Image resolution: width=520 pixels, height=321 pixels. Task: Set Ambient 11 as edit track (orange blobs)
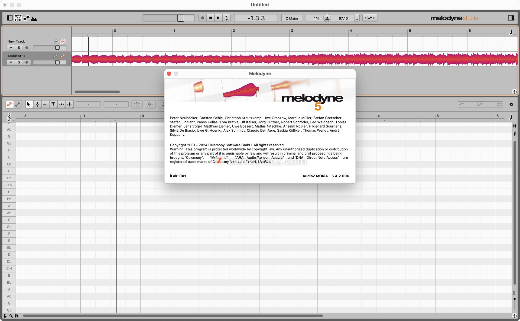[63, 56]
